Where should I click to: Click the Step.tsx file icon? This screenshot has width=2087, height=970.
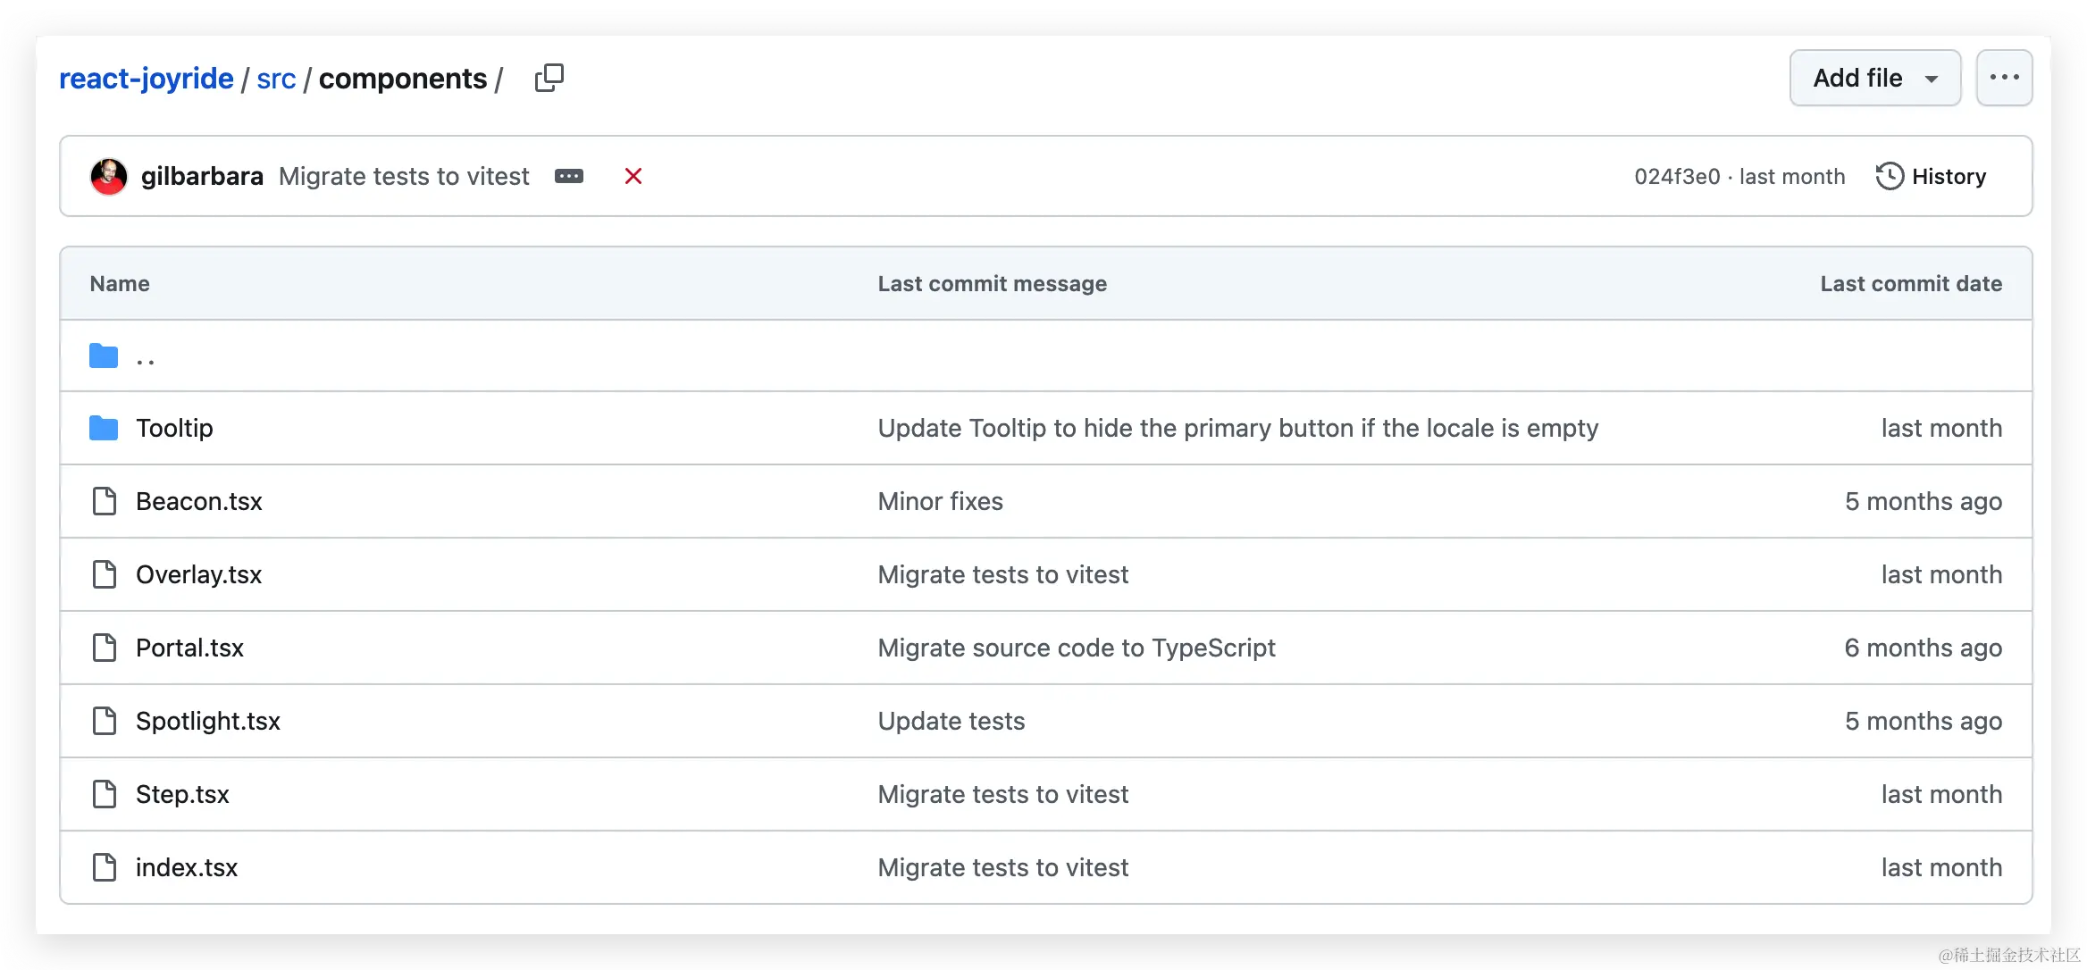pos(105,794)
